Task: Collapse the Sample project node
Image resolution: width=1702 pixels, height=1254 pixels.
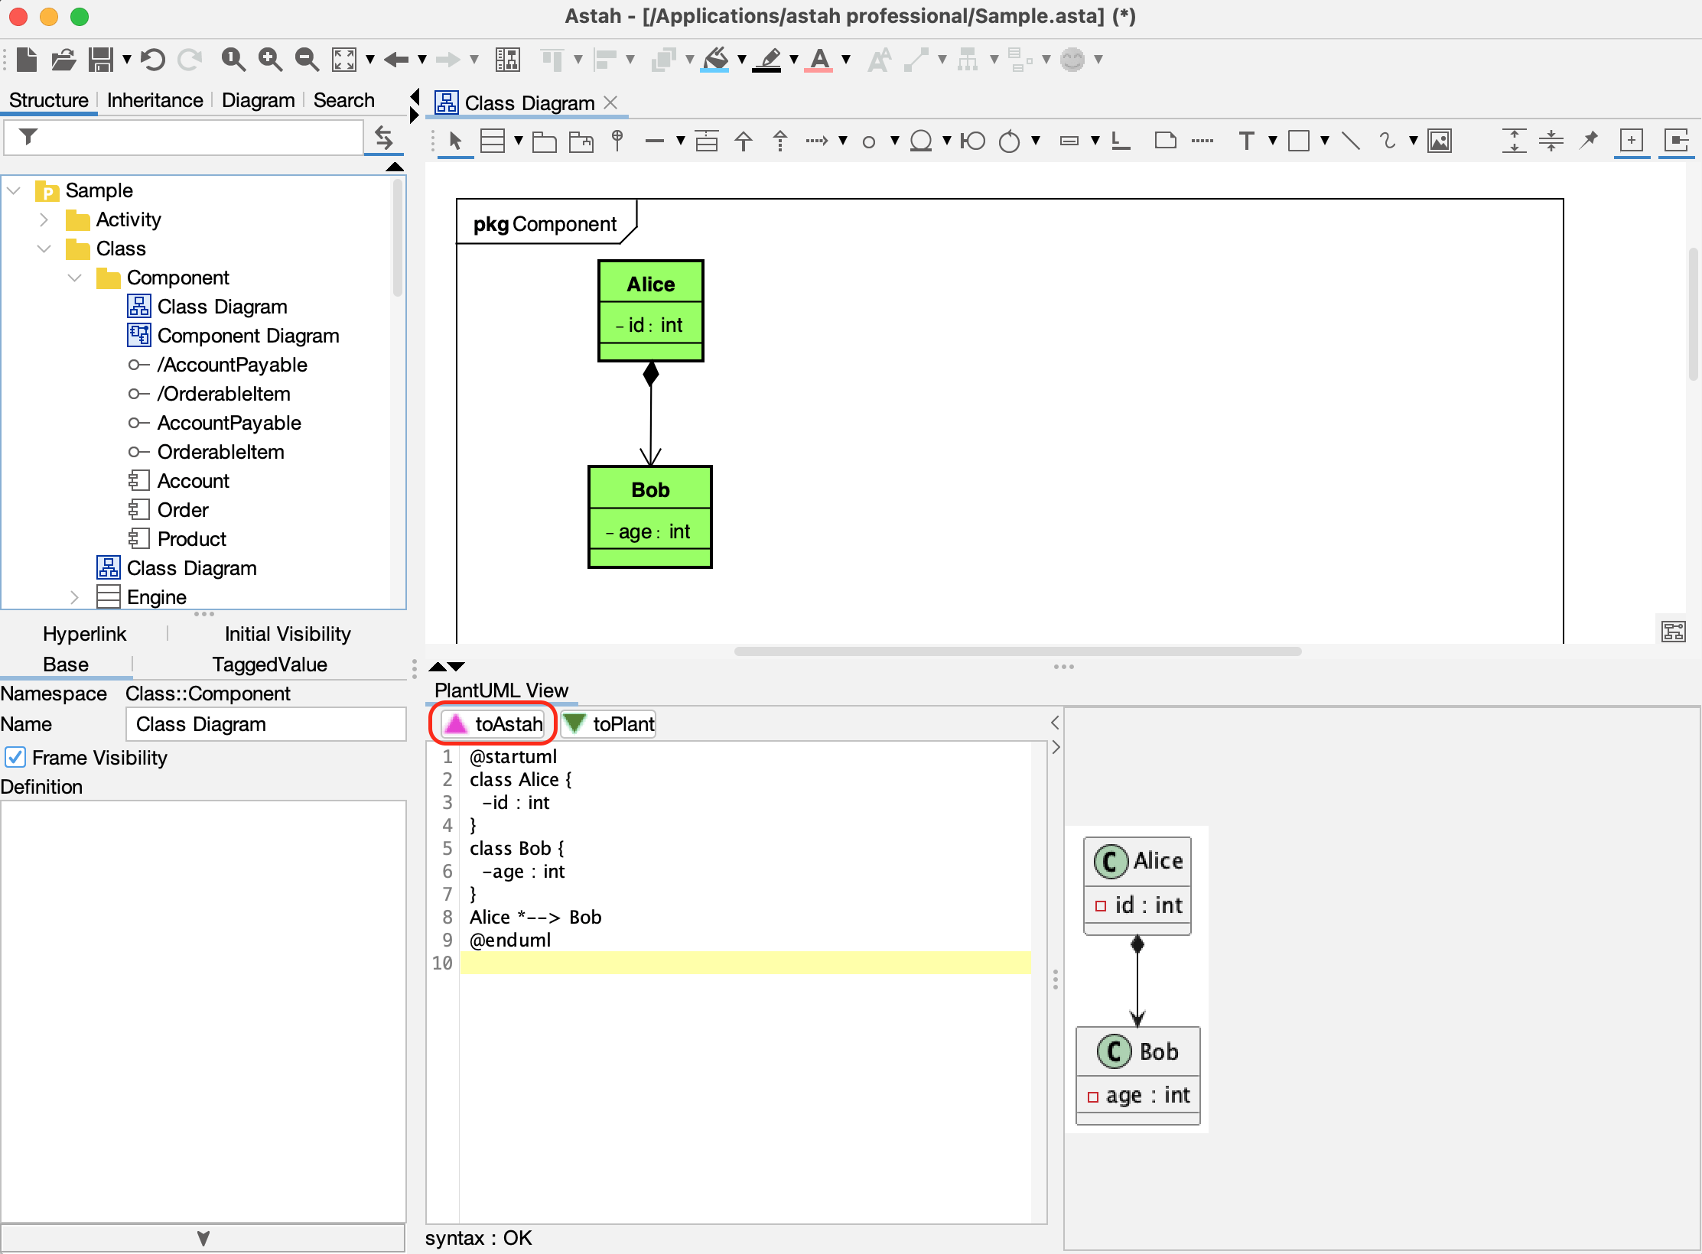Action: coord(14,190)
